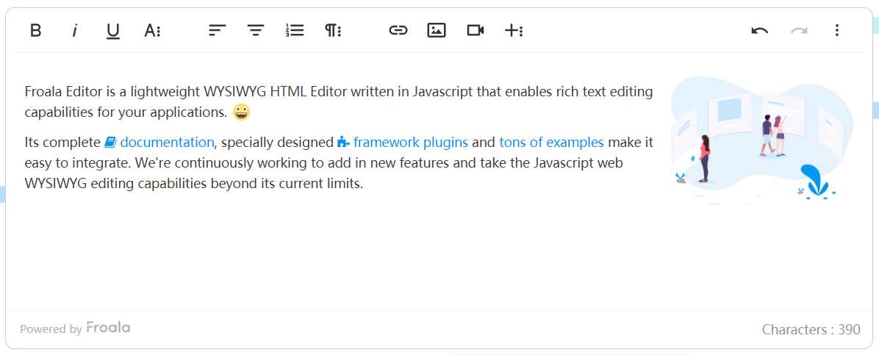Toggle italic text style
The image size is (879, 355).
(x=74, y=31)
